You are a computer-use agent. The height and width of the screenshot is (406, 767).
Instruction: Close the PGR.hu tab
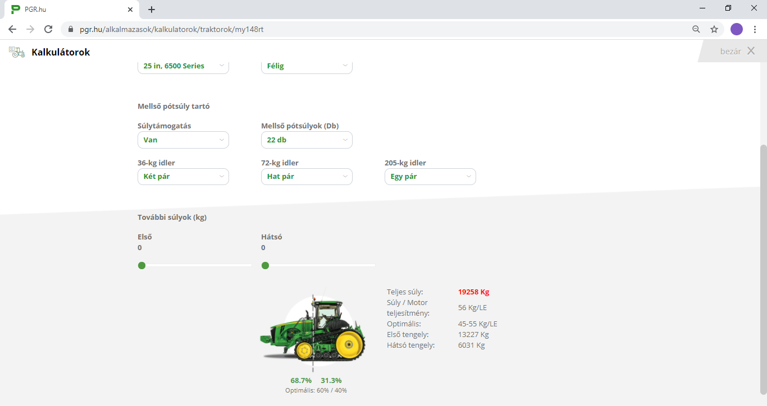pos(130,10)
